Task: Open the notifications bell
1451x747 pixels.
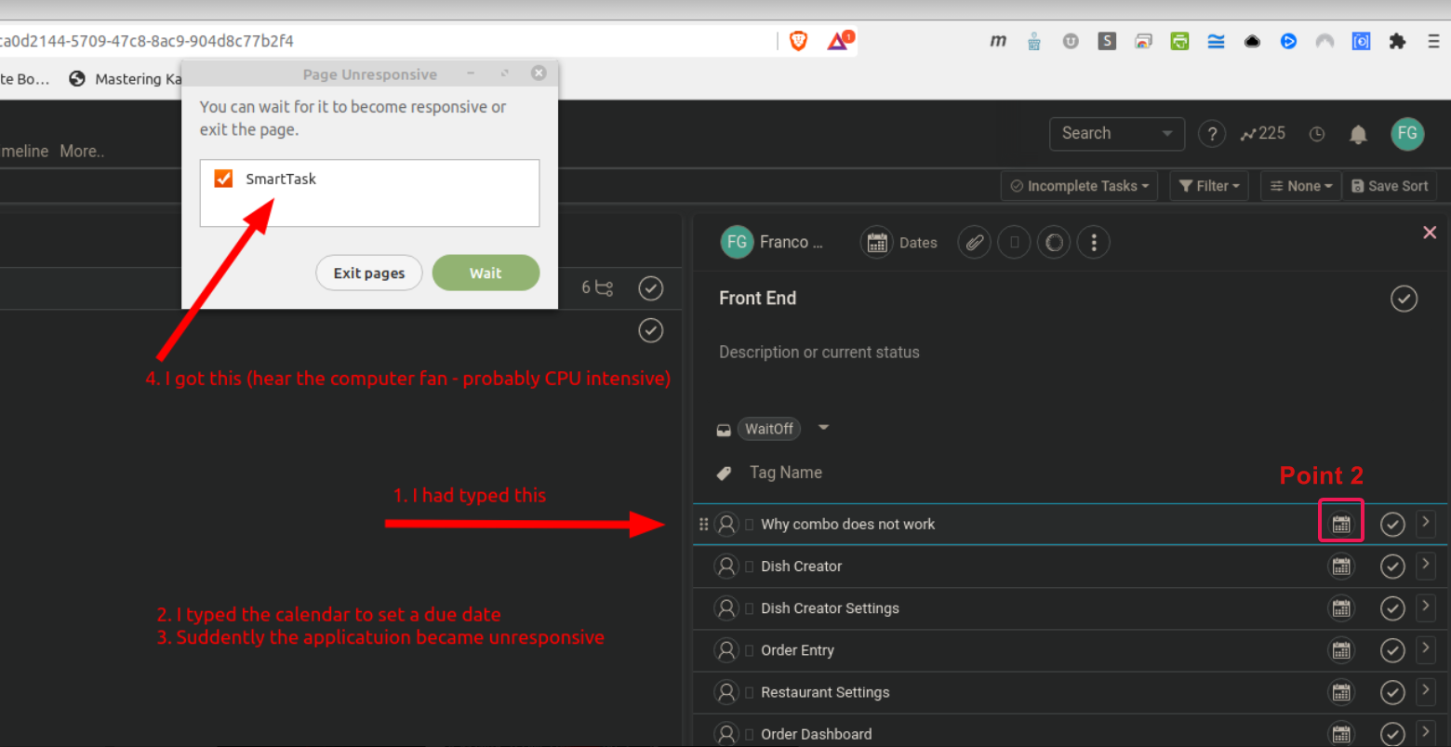Action: click(1358, 135)
